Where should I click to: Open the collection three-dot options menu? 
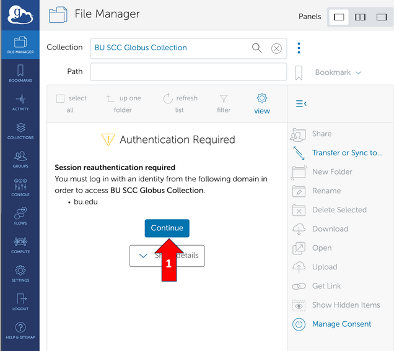click(x=299, y=48)
